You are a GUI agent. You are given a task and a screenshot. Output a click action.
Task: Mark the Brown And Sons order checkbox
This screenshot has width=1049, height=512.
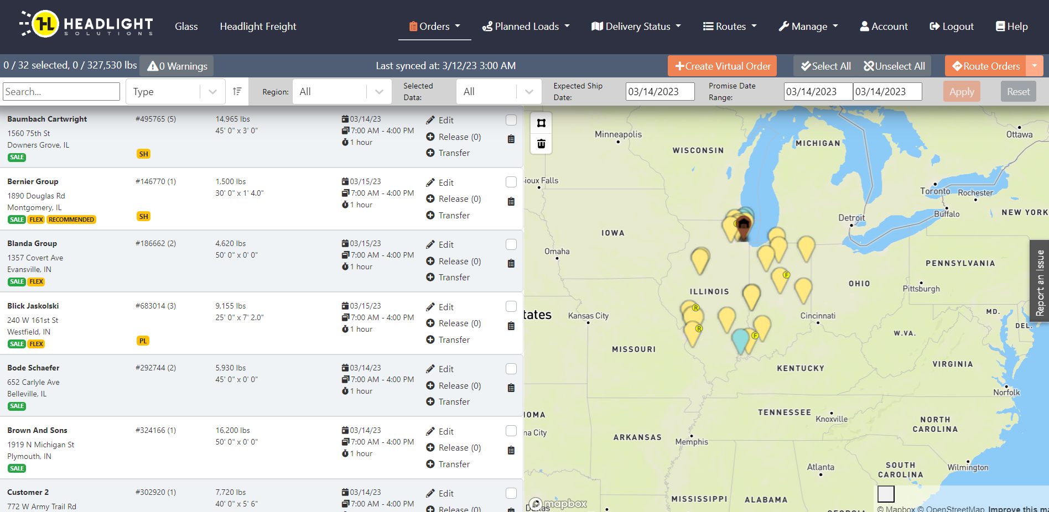tap(511, 431)
